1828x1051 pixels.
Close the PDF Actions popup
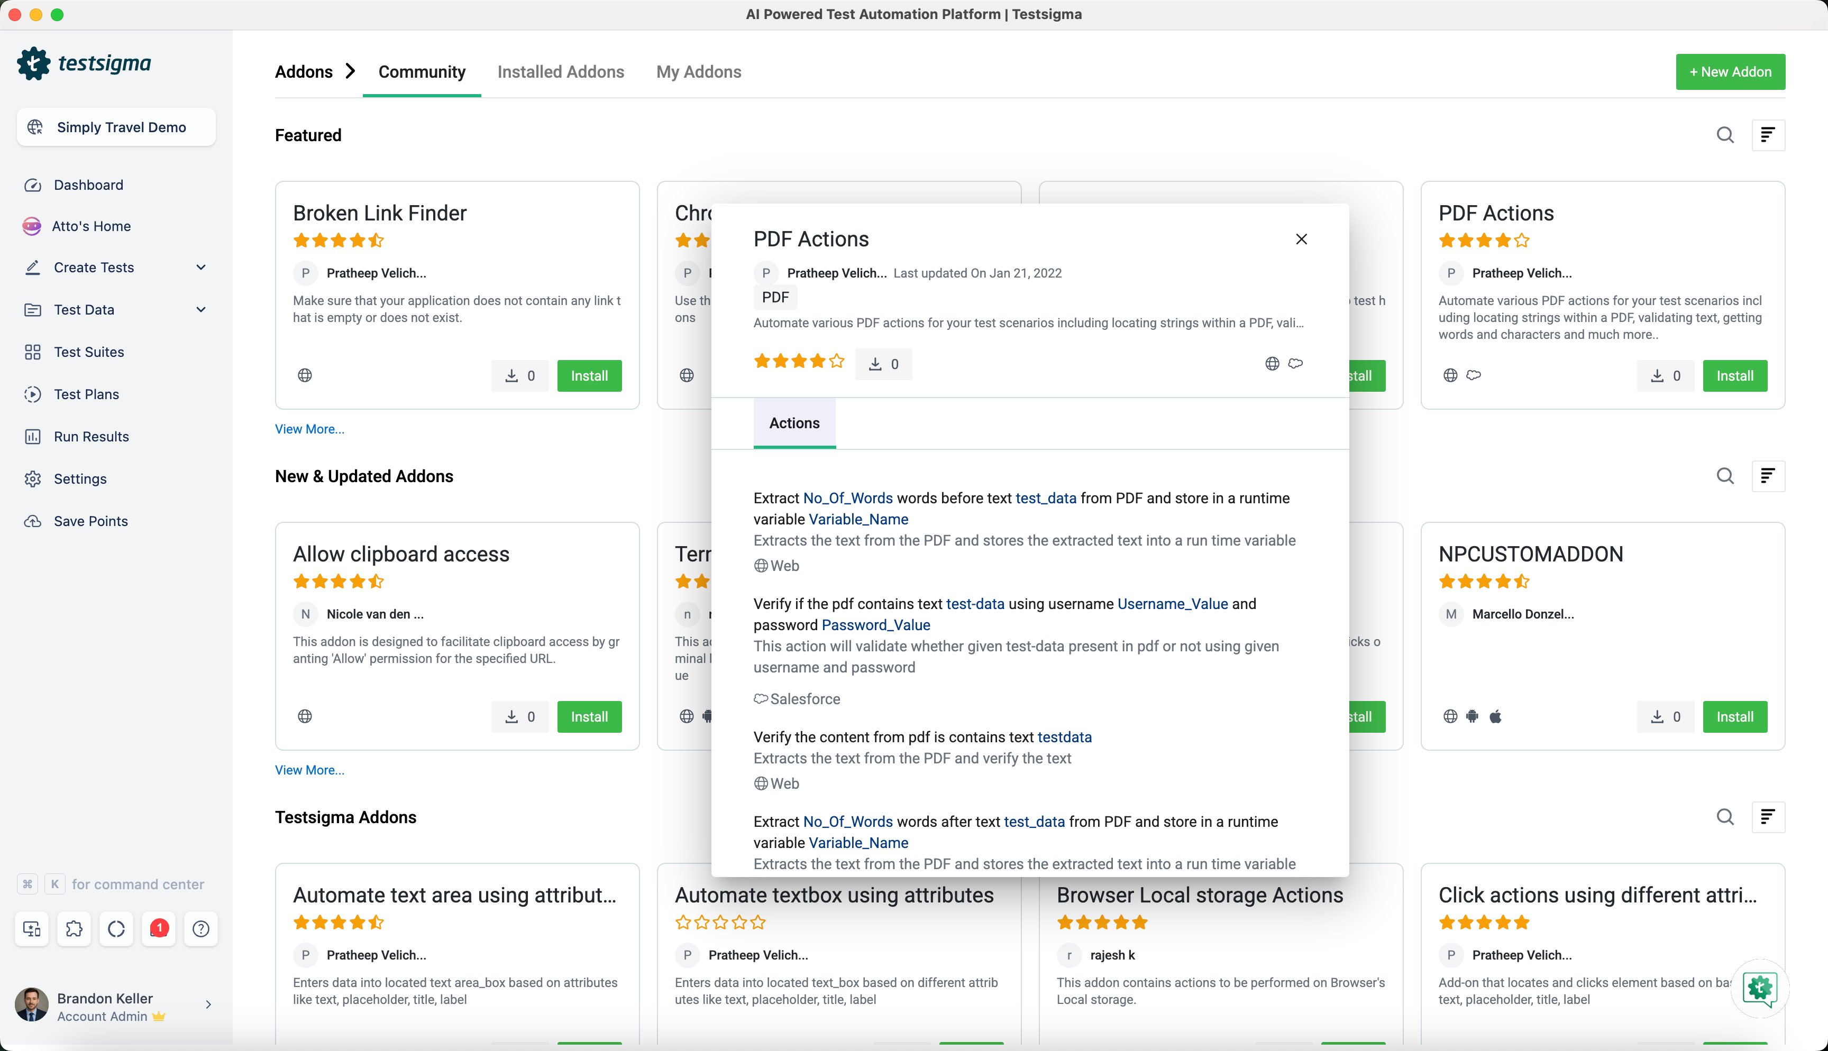(x=1301, y=239)
